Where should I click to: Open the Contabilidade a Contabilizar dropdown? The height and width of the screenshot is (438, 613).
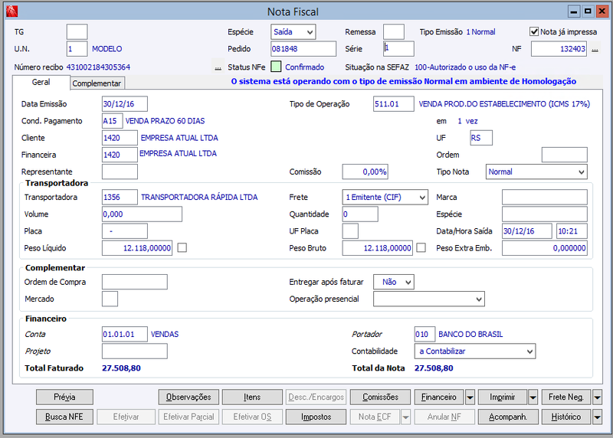(x=474, y=351)
